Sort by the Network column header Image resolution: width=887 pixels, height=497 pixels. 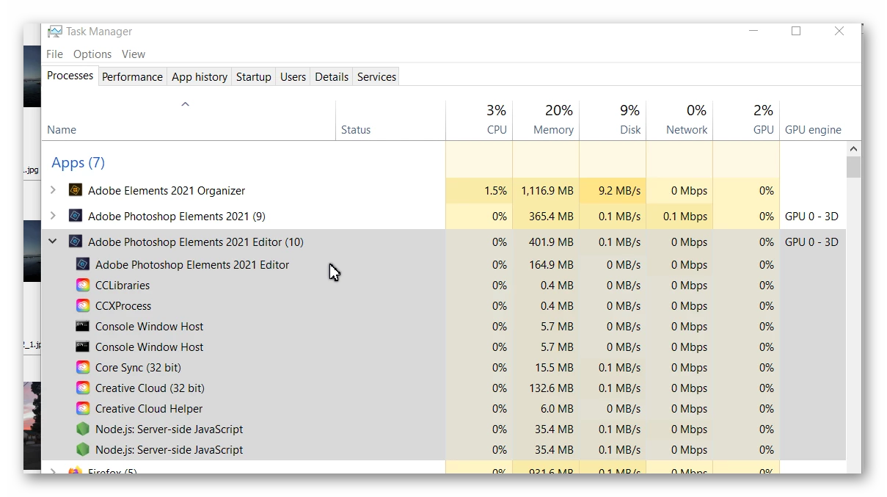[x=679, y=120]
